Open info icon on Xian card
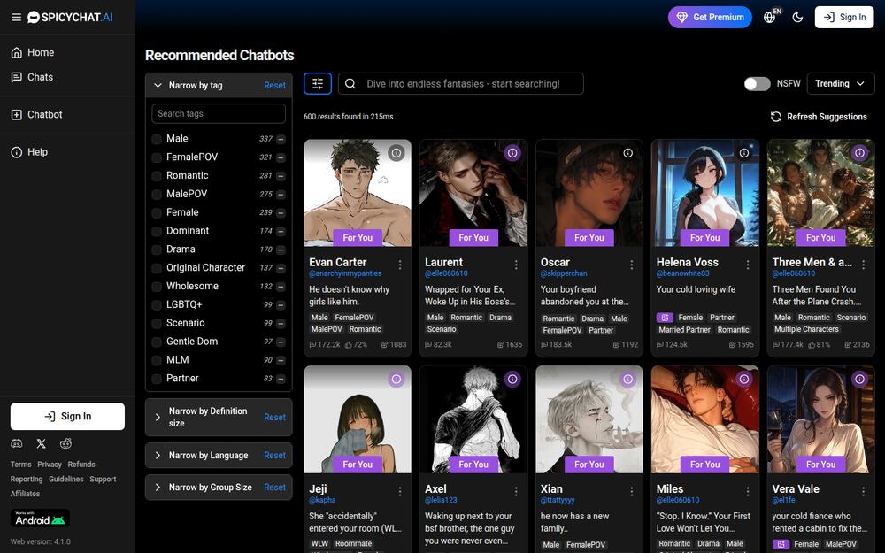The width and height of the screenshot is (885, 553). (628, 380)
